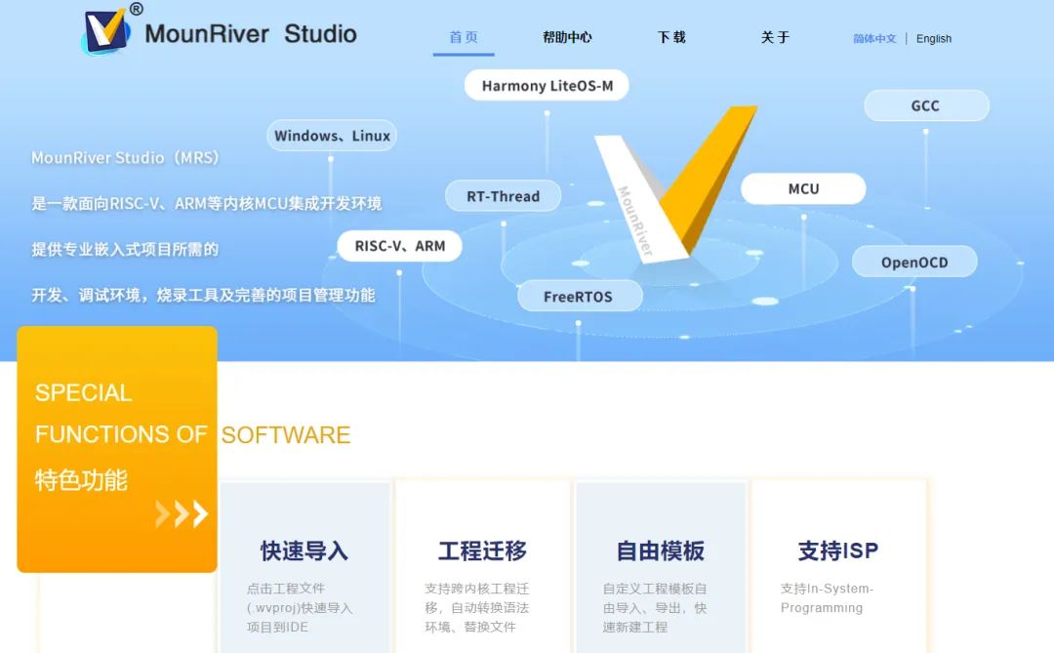Click the FUNCTIONS OF text
Image resolution: width=1054 pixels, height=653 pixels.
point(121,434)
